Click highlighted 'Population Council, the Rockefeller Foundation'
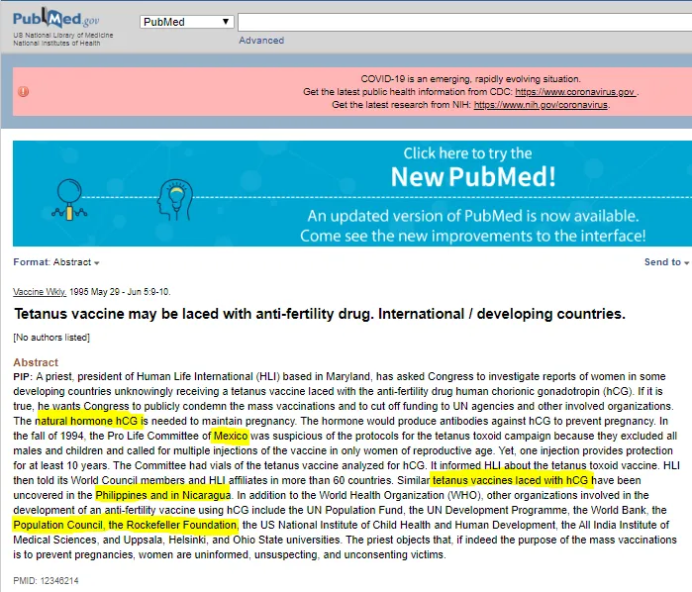Screen dimensions: 692x592 point(125,525)
